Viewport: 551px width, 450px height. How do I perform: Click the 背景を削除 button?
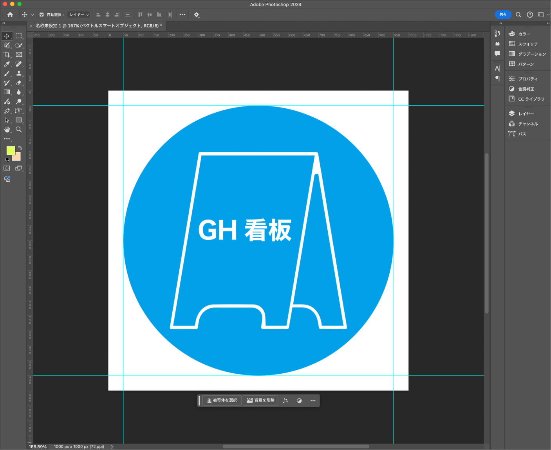[260, 400]
